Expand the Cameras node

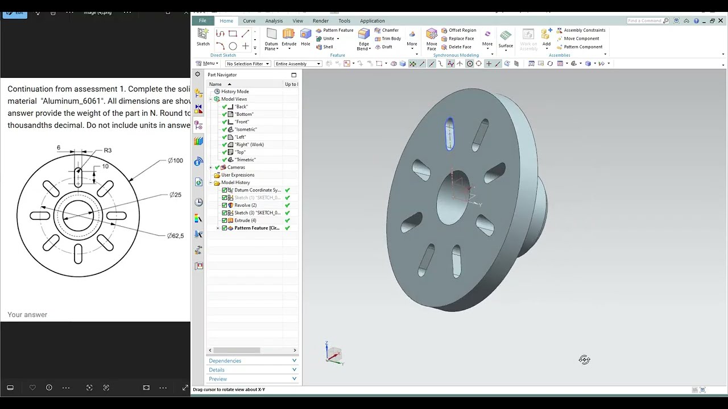pos(210,168)
